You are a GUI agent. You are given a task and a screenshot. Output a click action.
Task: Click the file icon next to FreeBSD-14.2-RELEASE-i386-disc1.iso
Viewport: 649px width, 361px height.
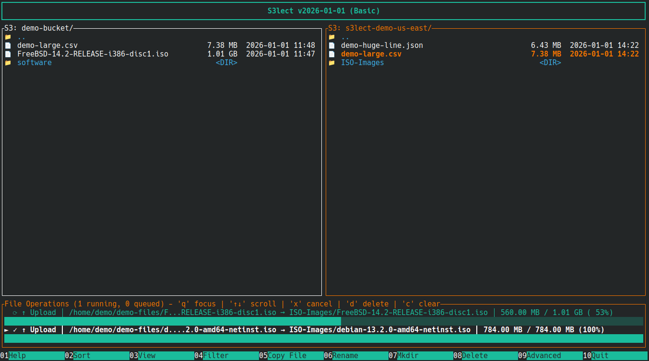click(8, 54)
